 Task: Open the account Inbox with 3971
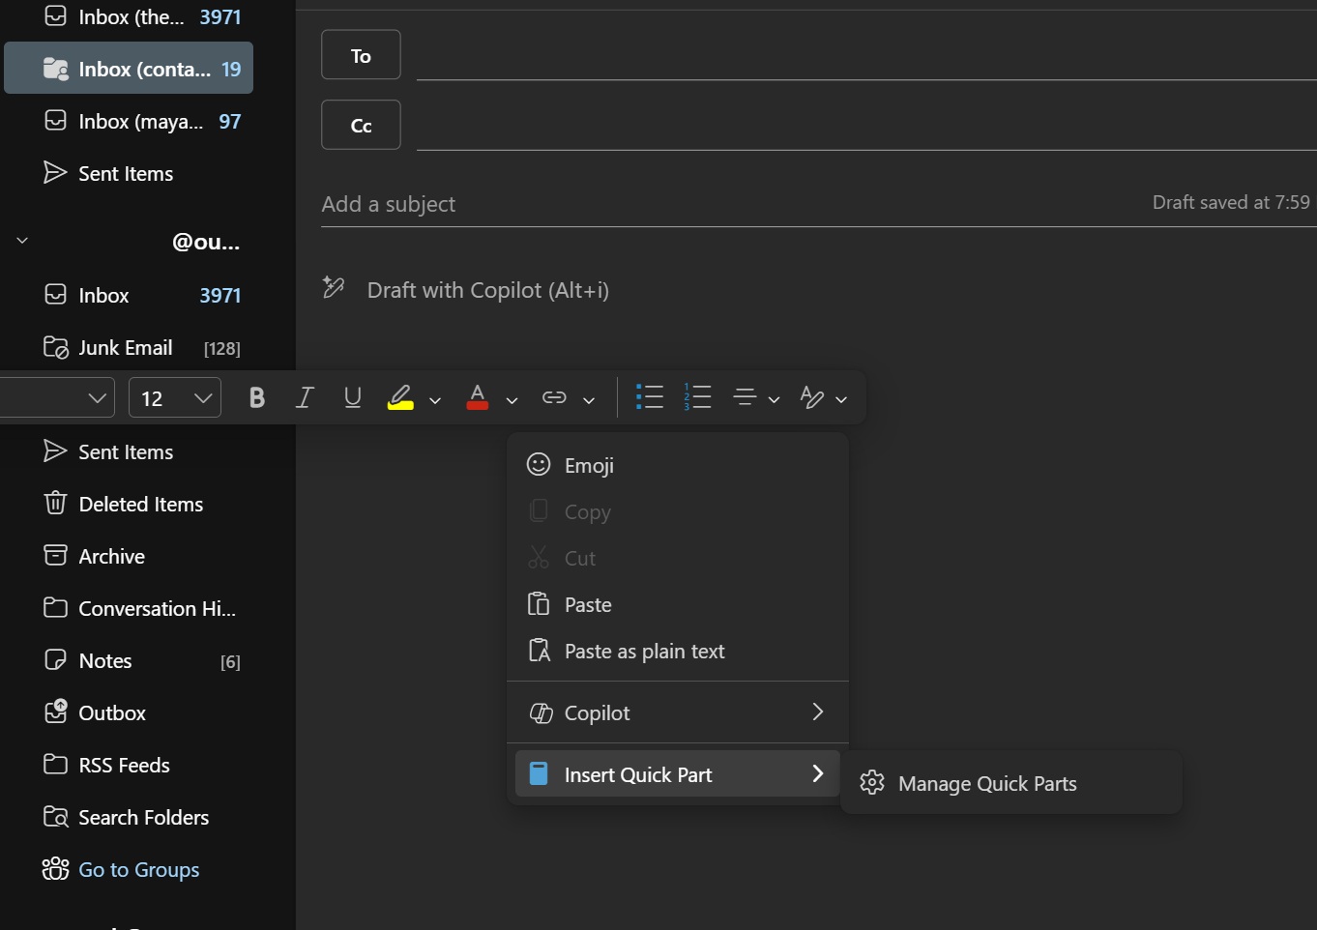coord(129,295)
